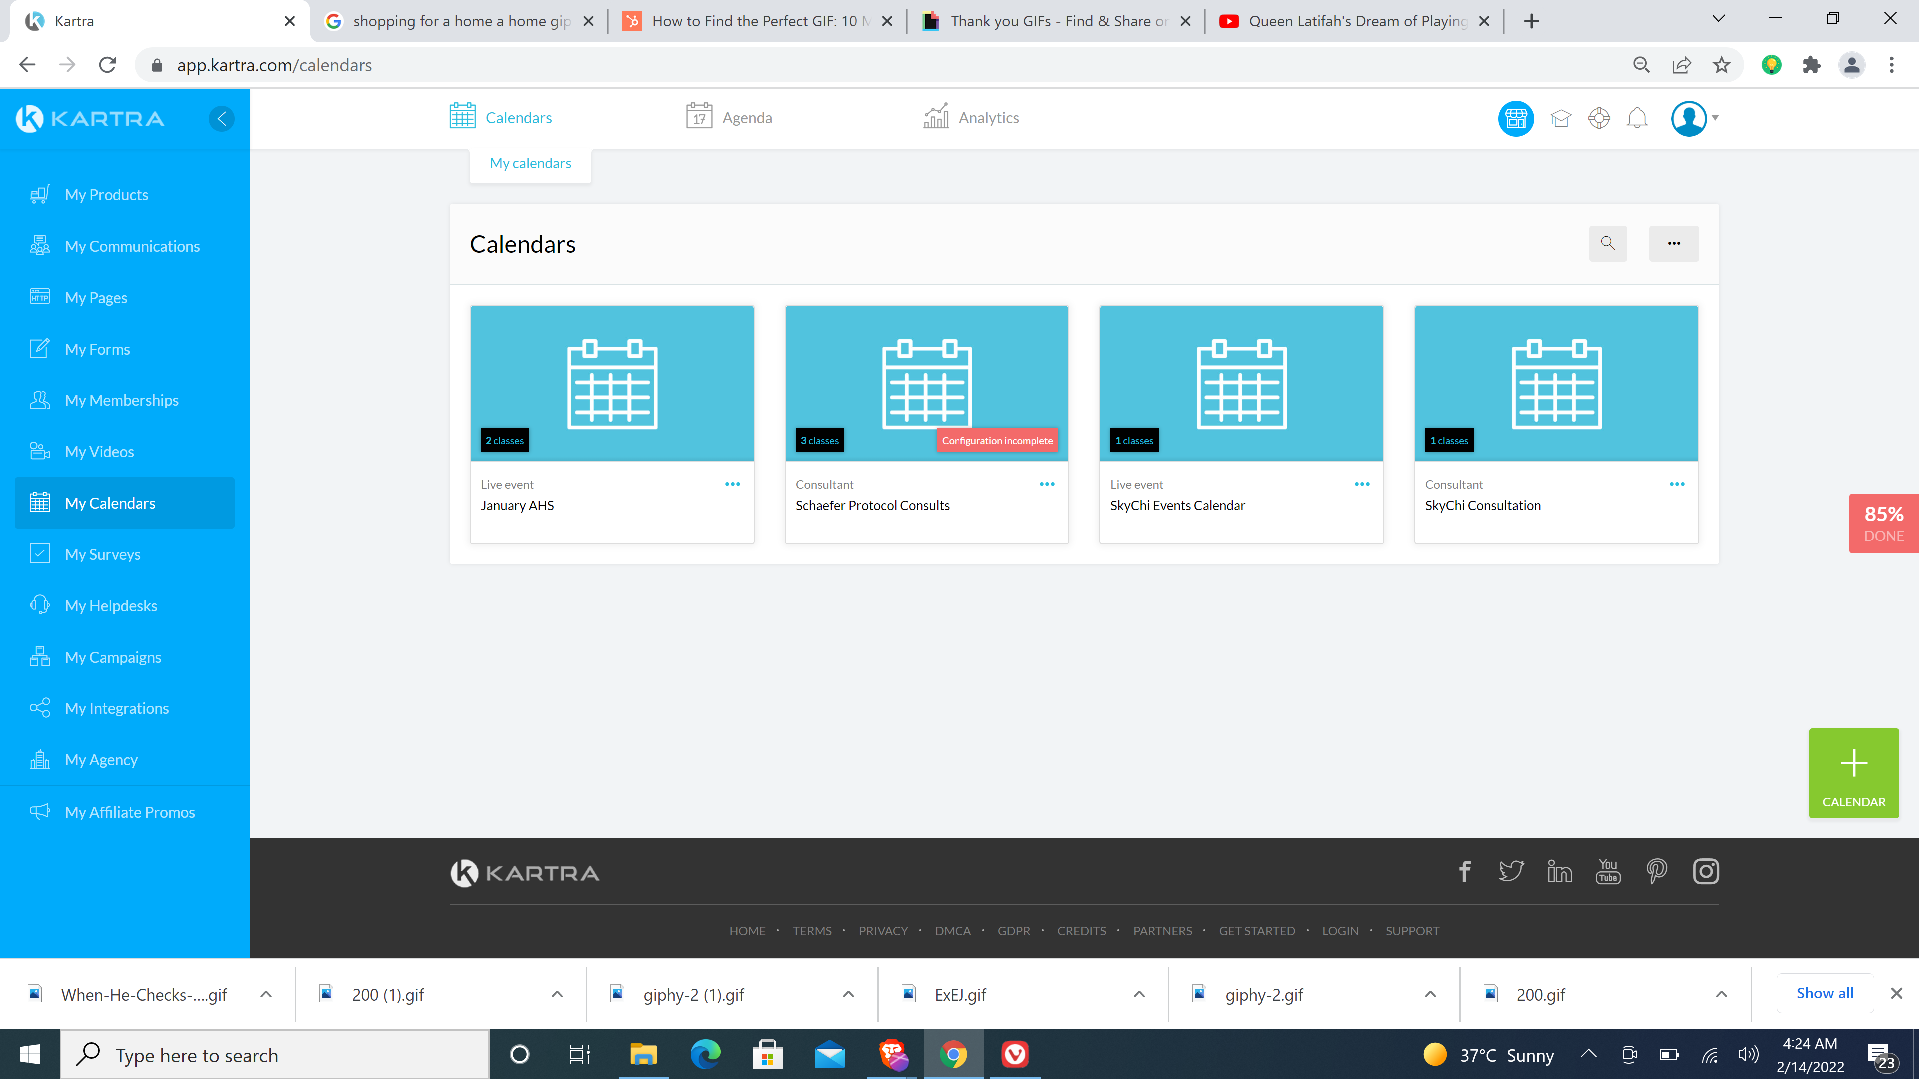Go to My Campaigns

(x=112, y=657)
